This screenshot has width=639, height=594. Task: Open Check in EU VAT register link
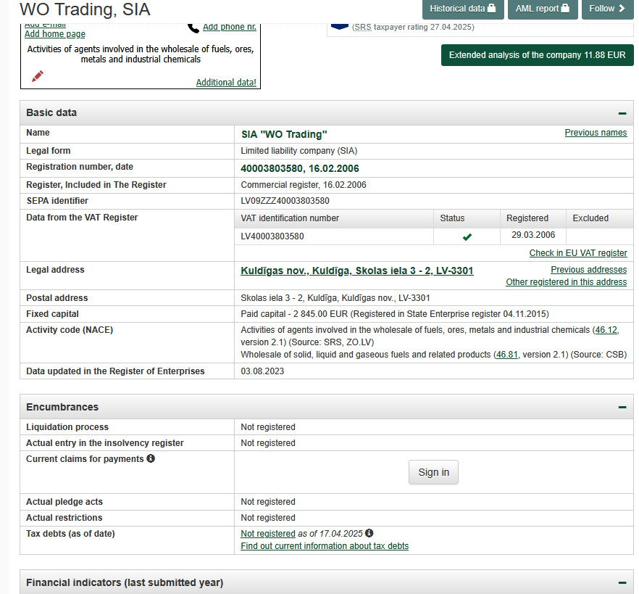[x=578, y=253]
